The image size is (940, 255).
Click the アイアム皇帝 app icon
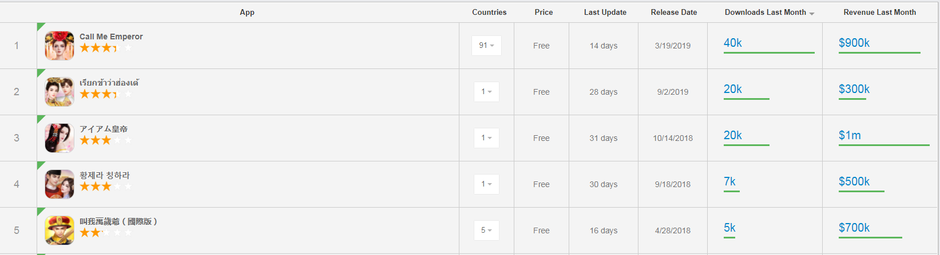(60, 138)
